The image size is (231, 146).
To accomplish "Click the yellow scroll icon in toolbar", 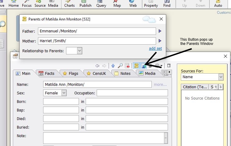I will click(136, 66).
